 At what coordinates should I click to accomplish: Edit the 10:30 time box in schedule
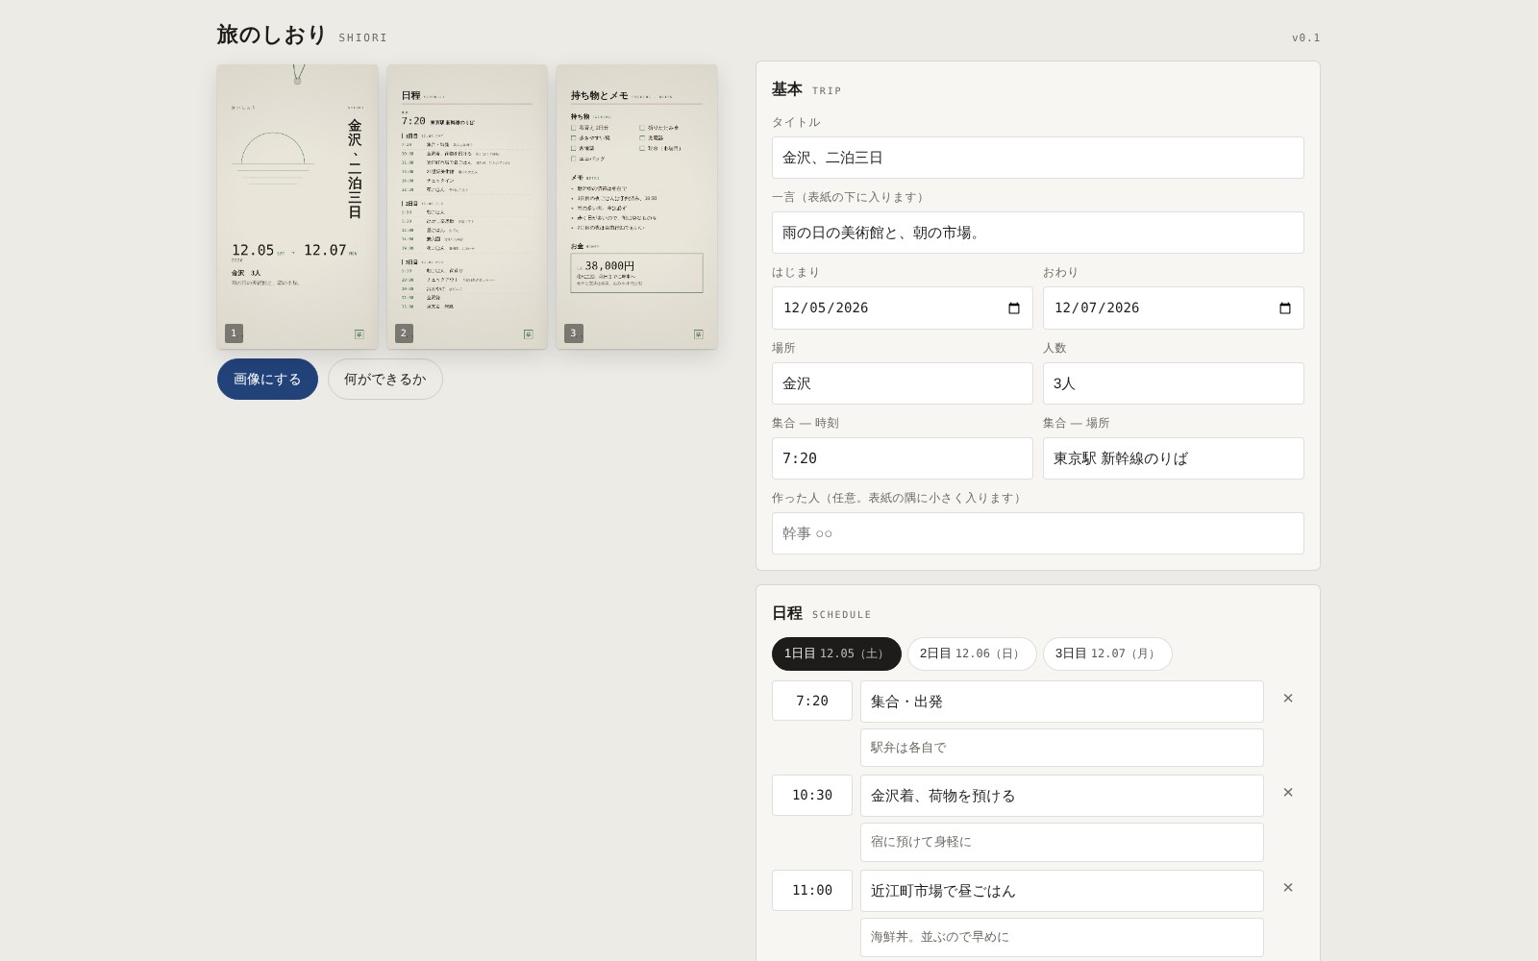(812, 795)
